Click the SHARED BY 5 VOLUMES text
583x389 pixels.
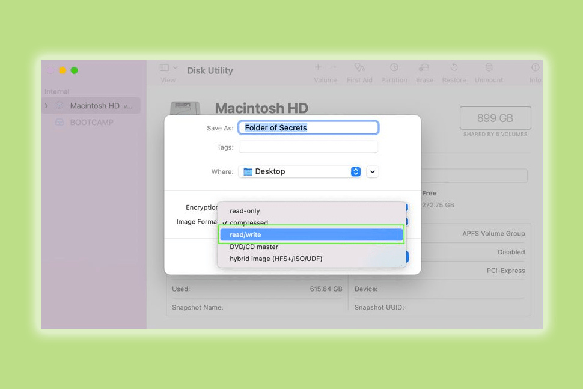(495, 134)
